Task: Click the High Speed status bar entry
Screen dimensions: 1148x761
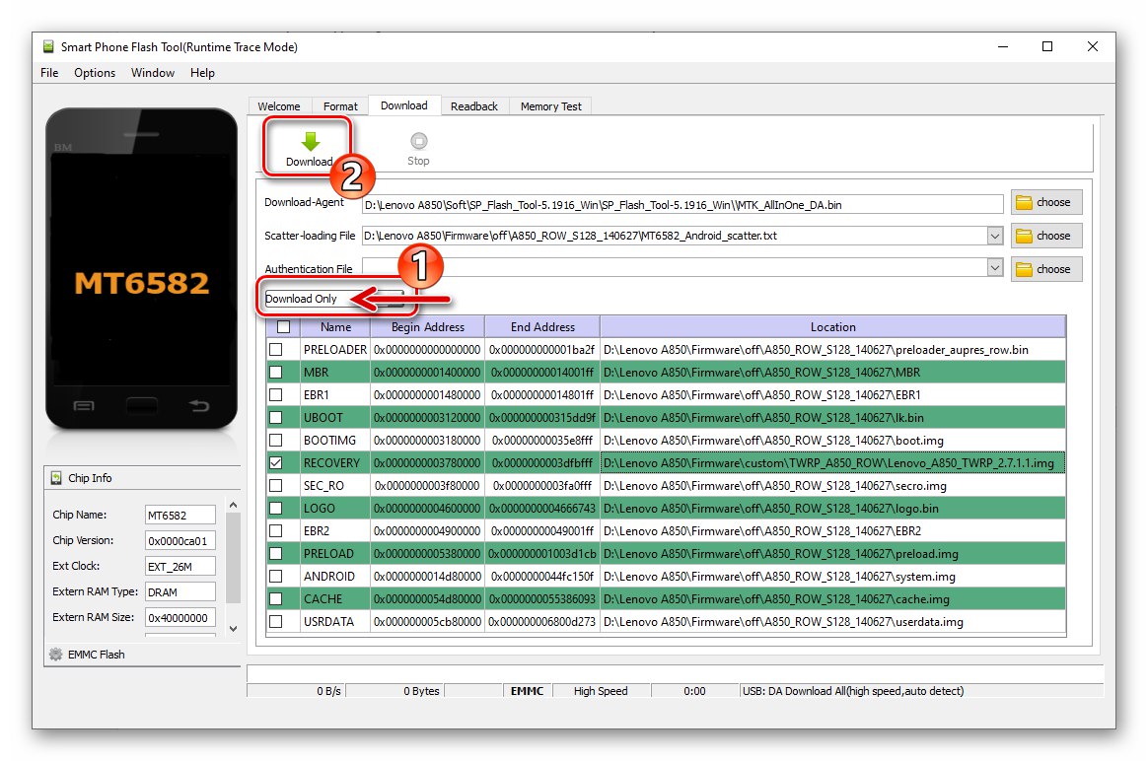Action: (601, 691)
